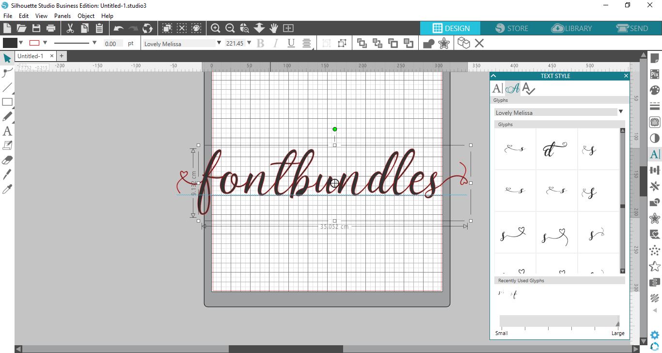Activate the Pan hand tool
The height and width of the screenshot is (353, 662).
274,28
